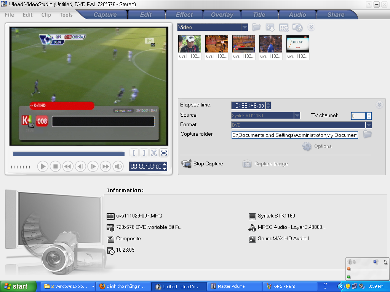
Task: Switch to K+ 2 - Paint taskbar window
Action: (x=290, y=286)
